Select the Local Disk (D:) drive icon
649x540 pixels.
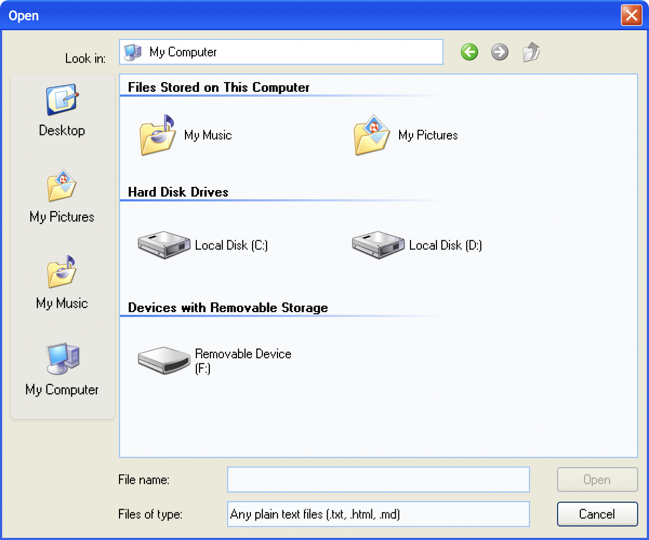coord(379,245)
